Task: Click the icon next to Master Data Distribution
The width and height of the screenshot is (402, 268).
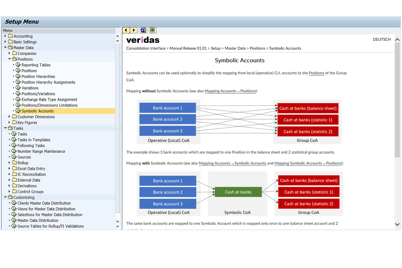Action: point(14,220)
